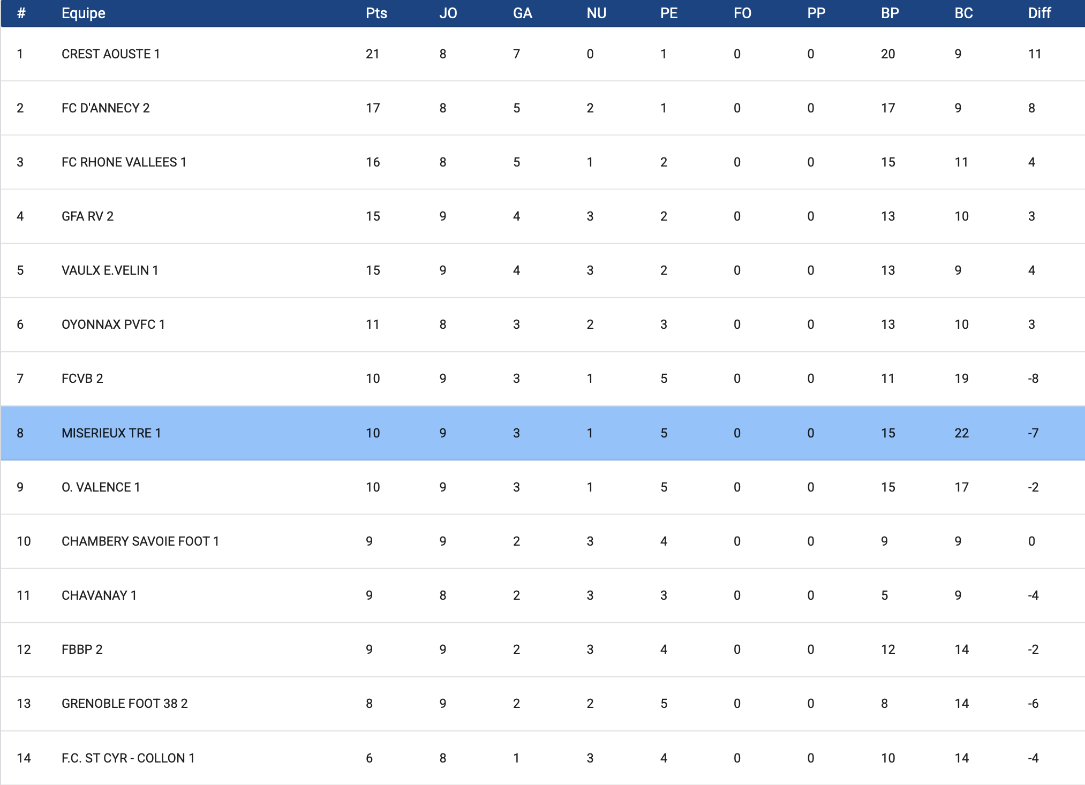Select the PE column header
Viewport: 1085px width, 785px height.
[x=668, y=13]
